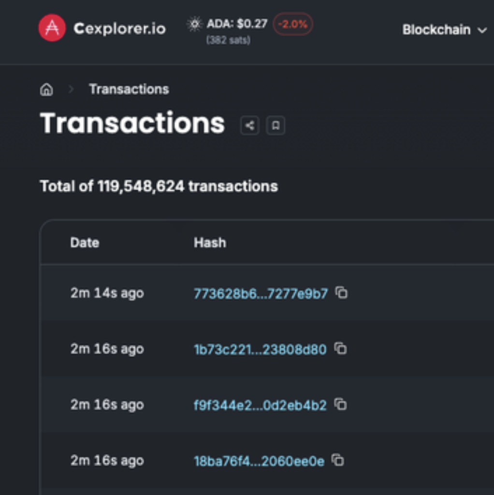Click the Hash column header
494x495 pixels.
(x=210, y=243)
